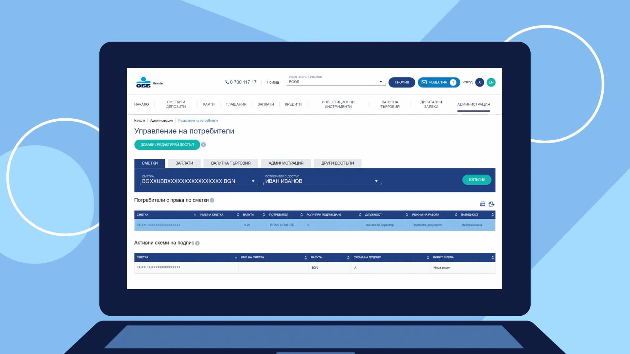The image size is (630, 354).
Task: Open the ЕООД company selector dropdown
Action: click(380, 82)
